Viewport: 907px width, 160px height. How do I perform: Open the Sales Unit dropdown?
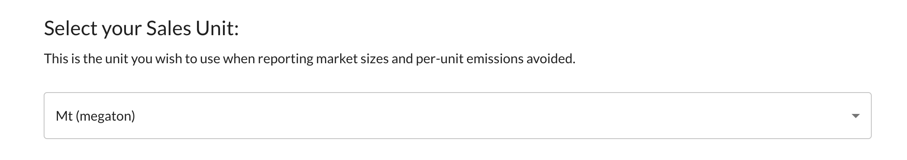pyautogui.click(x=457, y=116)
